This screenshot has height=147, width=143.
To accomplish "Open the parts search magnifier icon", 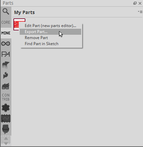I will point(6,11).
